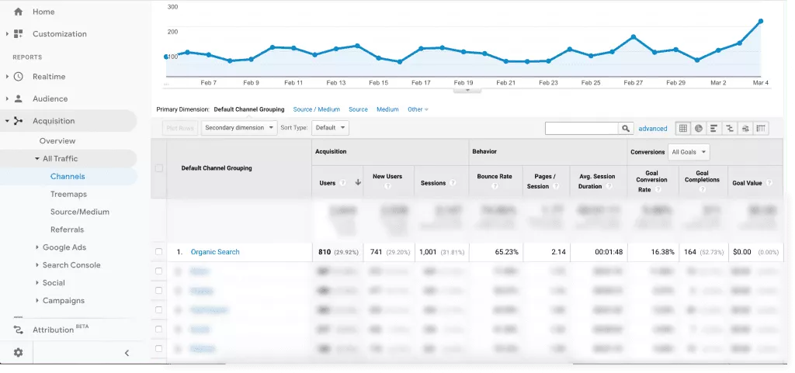The height and width of the screenshot is (373, 795).
Task: Click the Mar 4 peak chart point
Action: coord(761,21)
